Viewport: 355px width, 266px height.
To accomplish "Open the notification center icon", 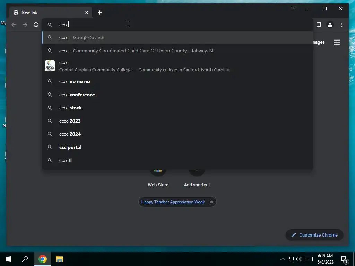I will [x=344, y=259].
